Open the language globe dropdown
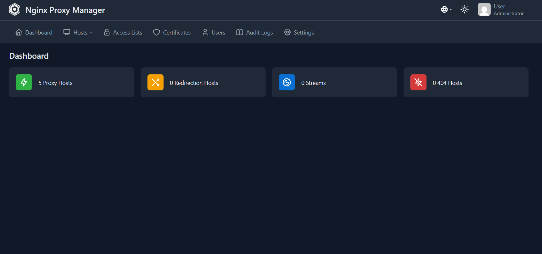 click(x=447, y=10)
